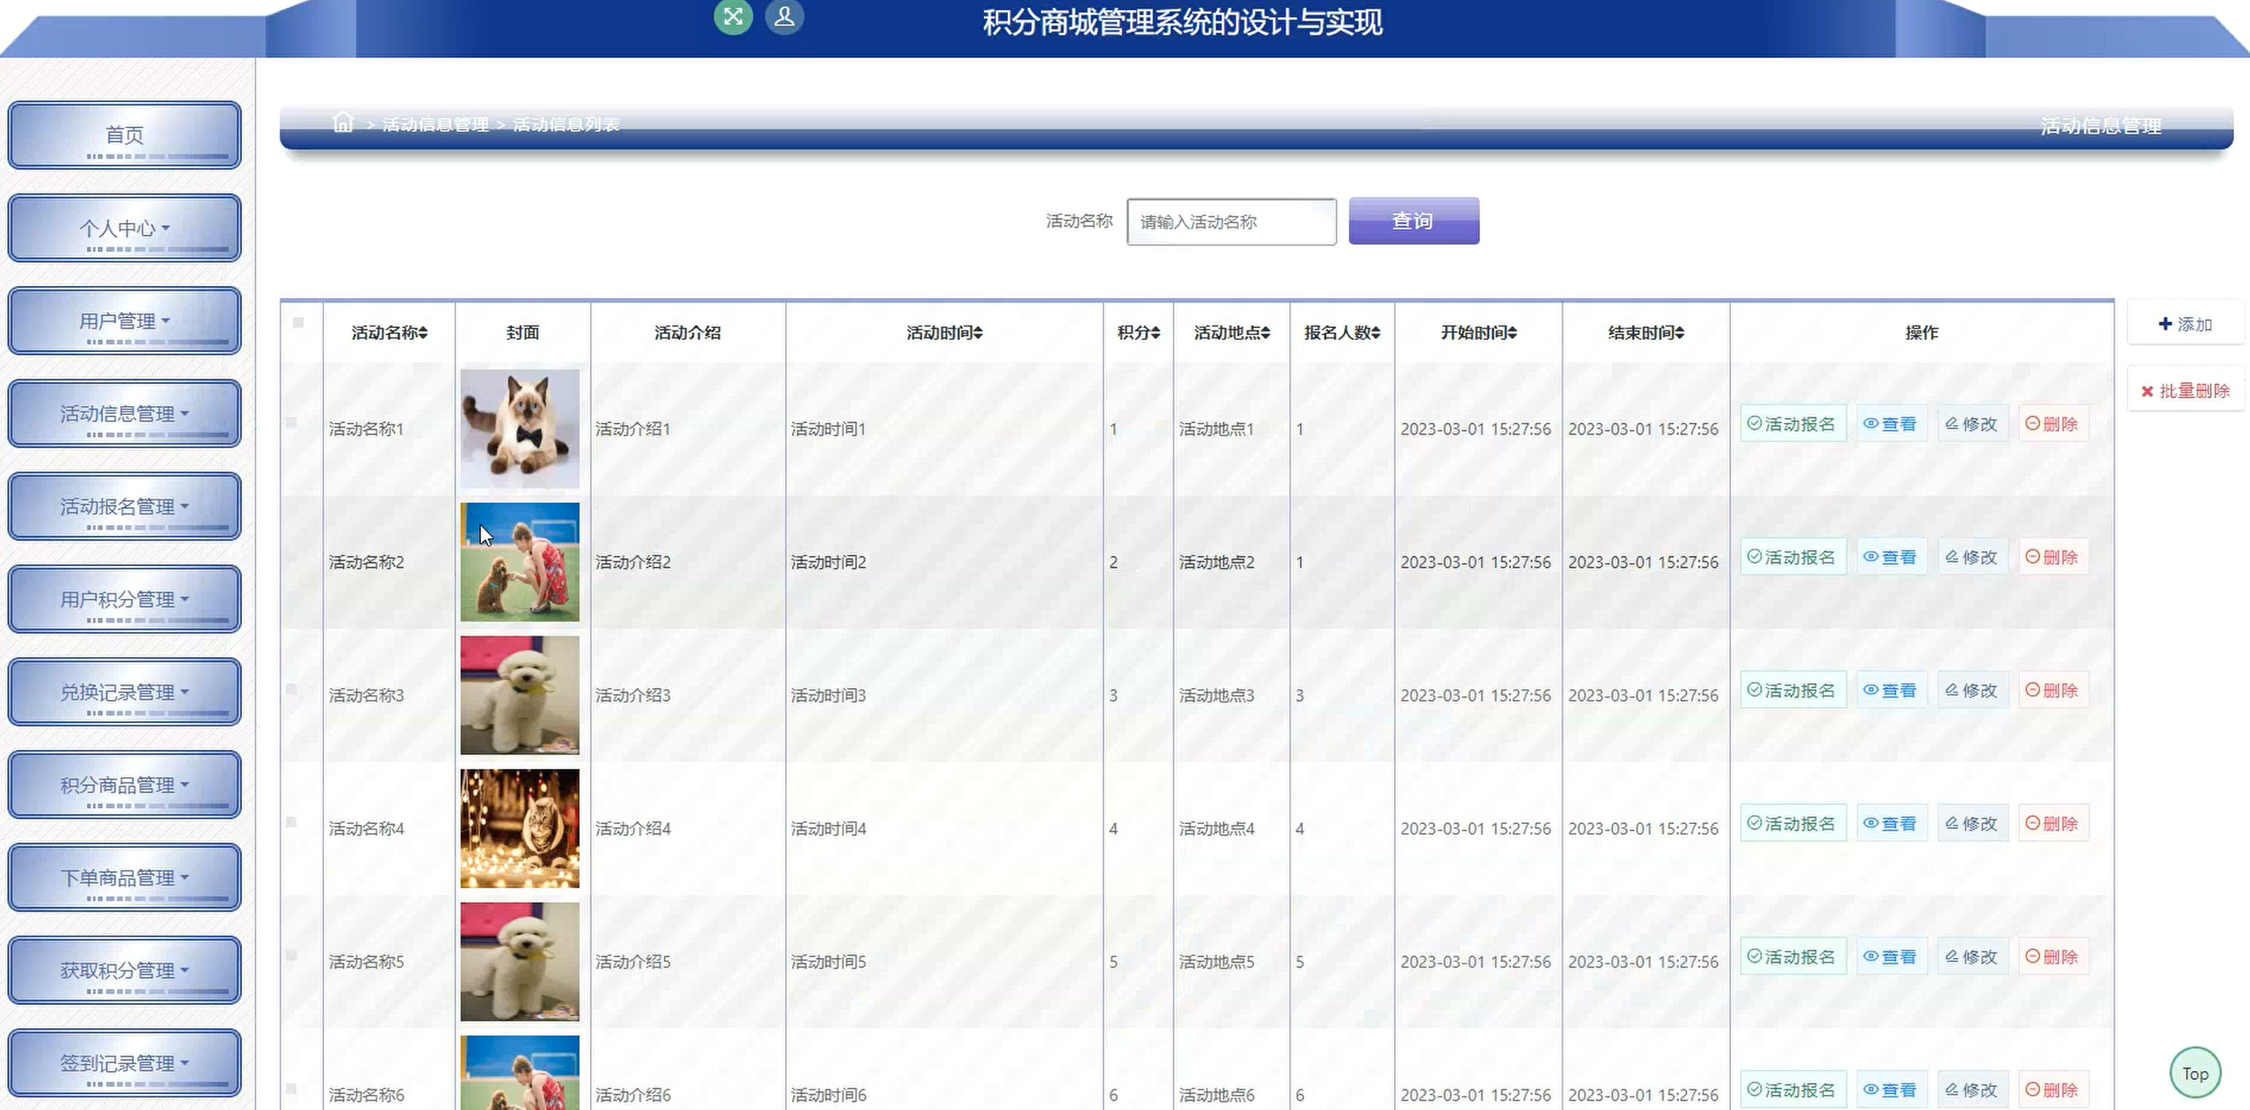
Task: Expand the 签到记录管理 sidebar menu
Action: pos(124,1063)
